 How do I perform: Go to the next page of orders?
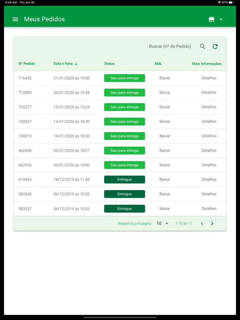(212, 223)
